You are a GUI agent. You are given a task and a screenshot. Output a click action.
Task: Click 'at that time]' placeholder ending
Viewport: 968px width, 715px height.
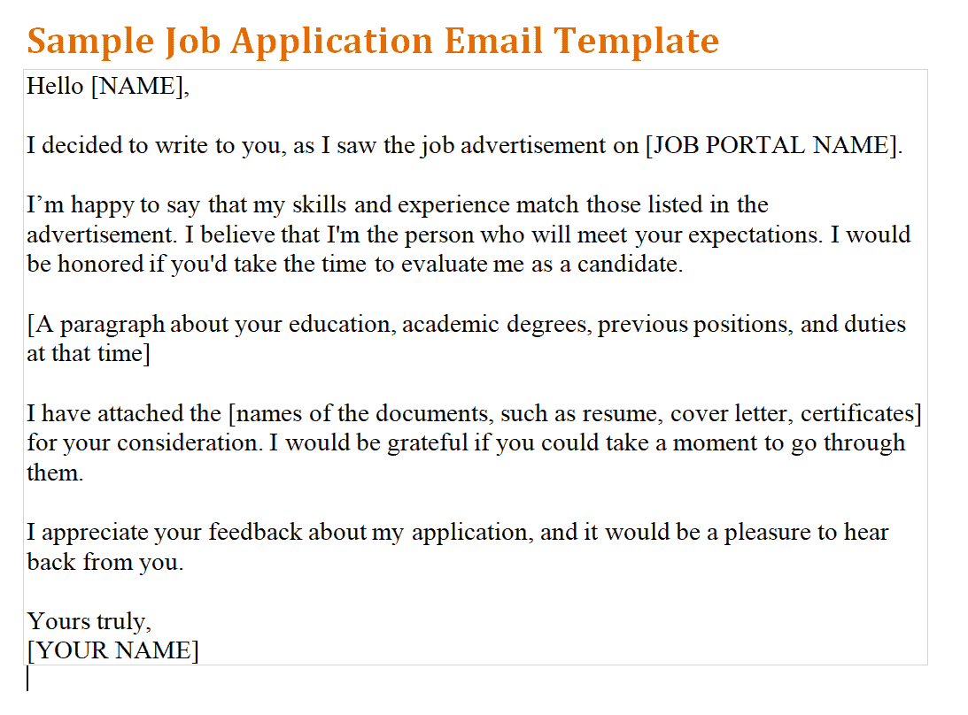(x=89, y=354)
